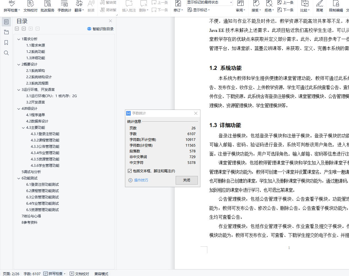
Task: Open the 操作技巧 tips link
Action: 138,180
